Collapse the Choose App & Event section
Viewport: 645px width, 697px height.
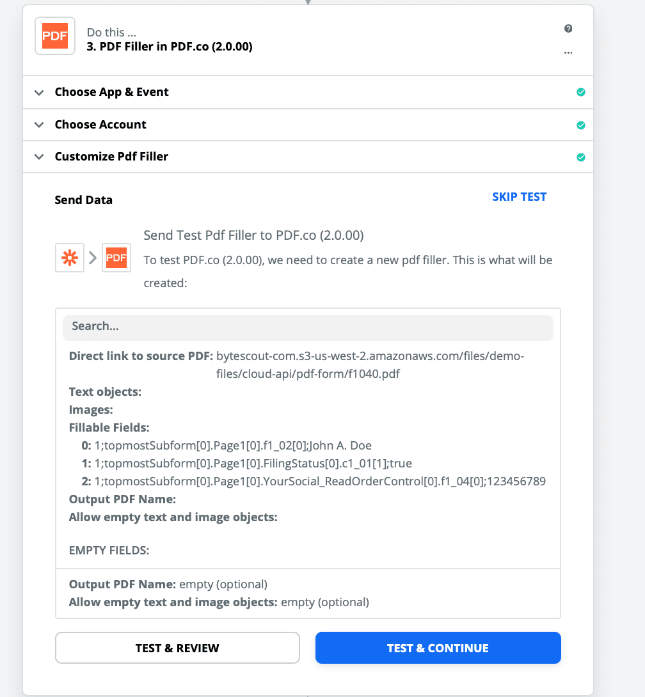tap(38, 92)
